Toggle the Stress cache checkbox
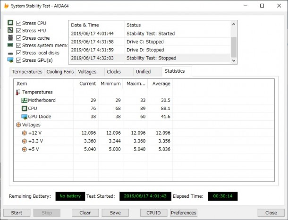Image resolution: width=288 pixels, height=220 pixels. tap(18, 38)
